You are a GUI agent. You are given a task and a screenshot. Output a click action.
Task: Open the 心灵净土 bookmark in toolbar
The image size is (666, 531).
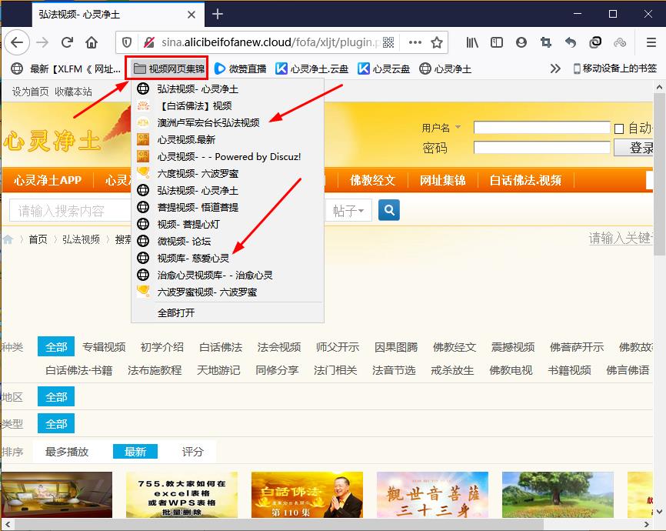pyautogui.click(x=445, y=68)
